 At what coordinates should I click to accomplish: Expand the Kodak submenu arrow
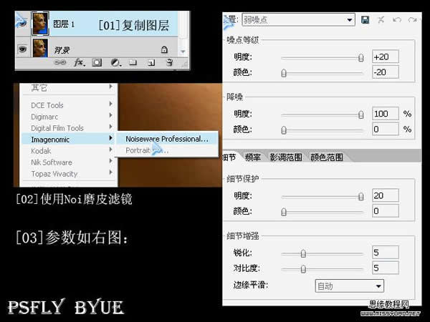(111, 150)
